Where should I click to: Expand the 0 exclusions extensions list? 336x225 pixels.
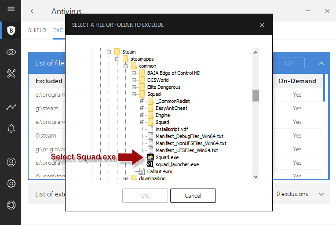pos(321,194)
